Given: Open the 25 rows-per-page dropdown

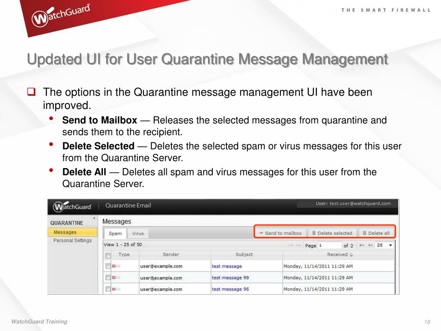Looking at the screenshot, I should pos(385,245).
